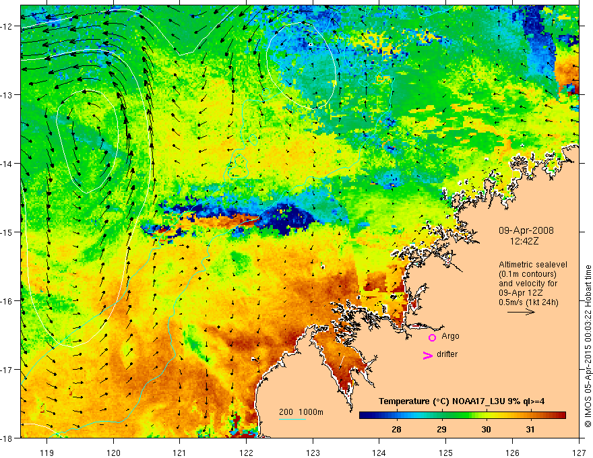
Task: Click the IMOS copyright timestamp text
Action: (588, 346)
